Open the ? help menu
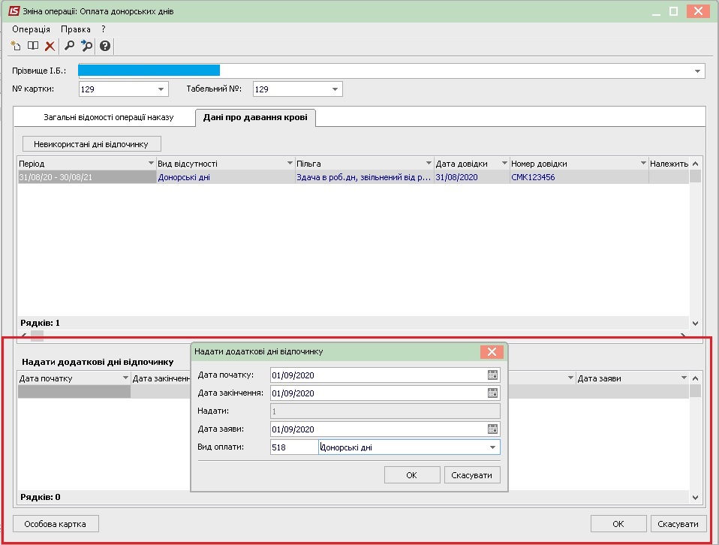This screenshot has height=545, width=719. 104,29
